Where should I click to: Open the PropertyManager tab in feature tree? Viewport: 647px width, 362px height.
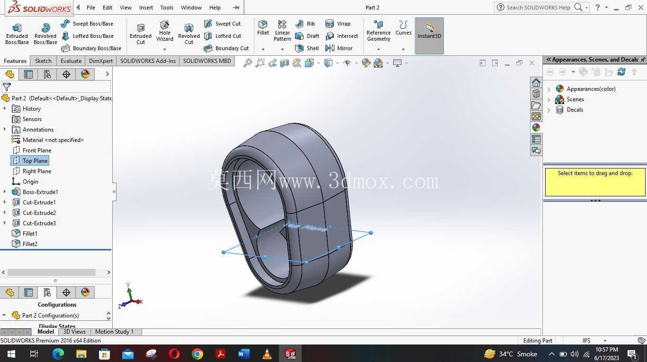click(28, 74)
